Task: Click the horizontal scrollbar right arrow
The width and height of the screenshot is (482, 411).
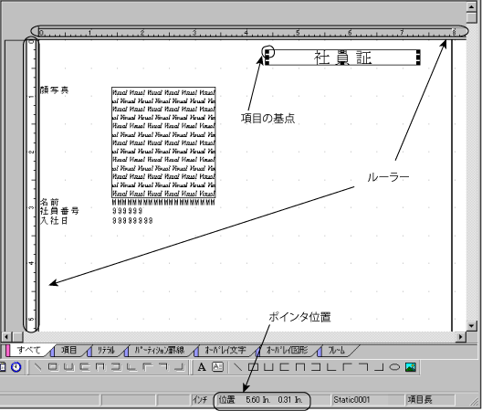Action: pyautogui.click(x=460, y=337)
